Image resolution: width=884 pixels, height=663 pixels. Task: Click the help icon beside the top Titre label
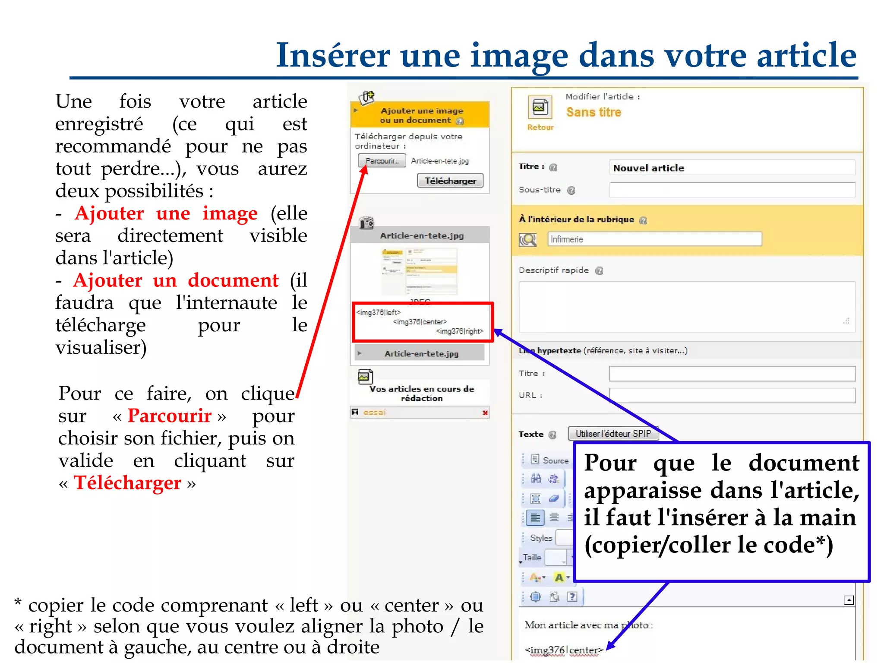pos(553,168)
